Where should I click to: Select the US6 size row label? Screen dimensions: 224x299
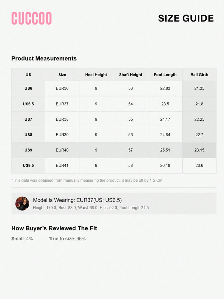(x=28, y=89)
